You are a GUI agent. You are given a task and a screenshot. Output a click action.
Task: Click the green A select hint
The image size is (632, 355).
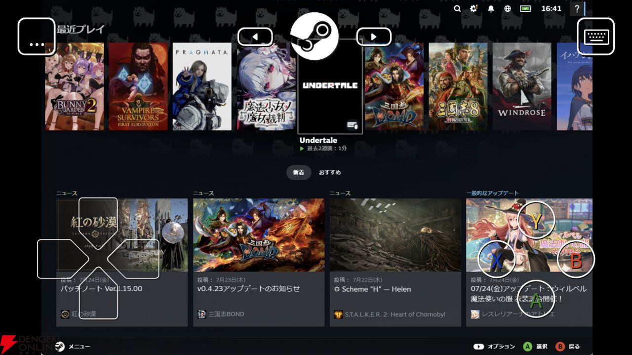pos(527,347)
